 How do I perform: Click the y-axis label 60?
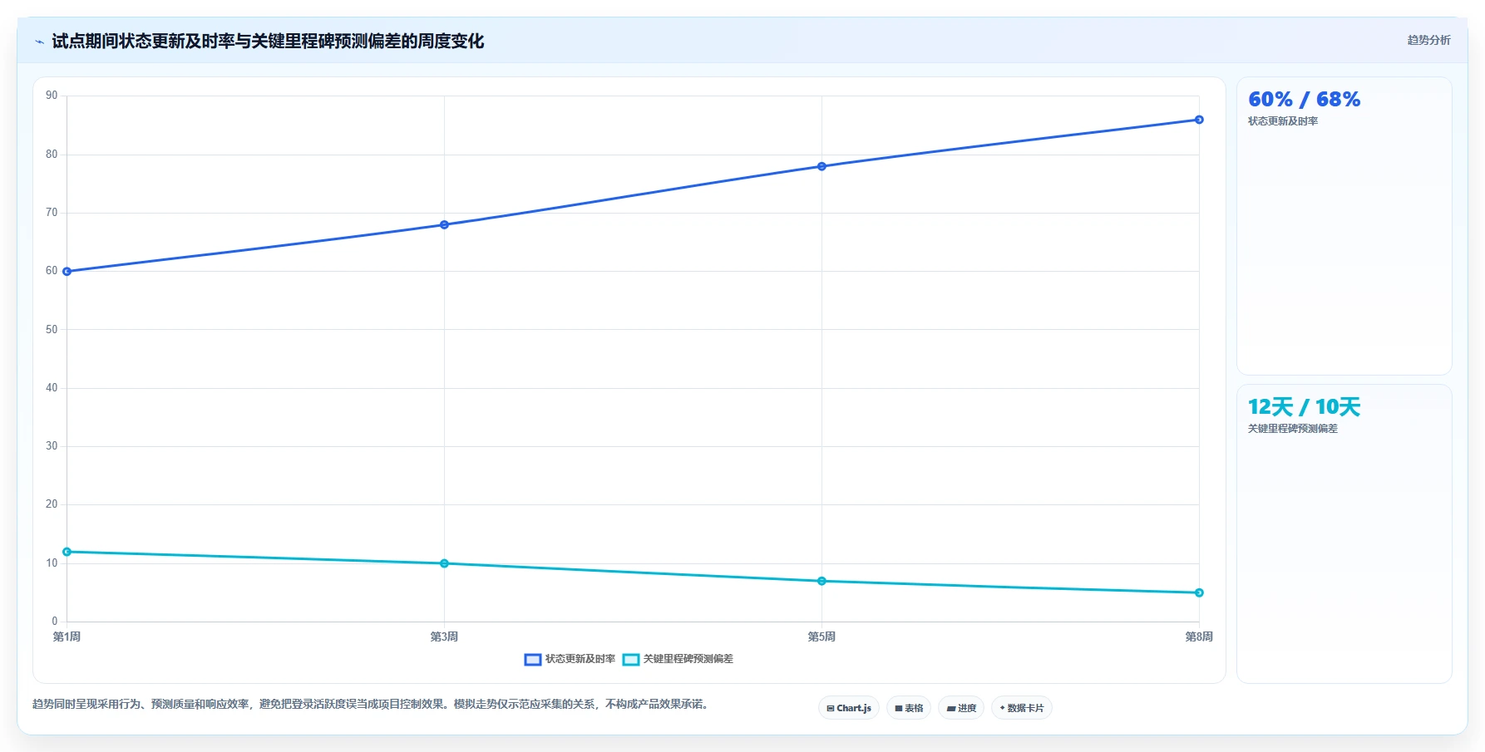[52, 271]
